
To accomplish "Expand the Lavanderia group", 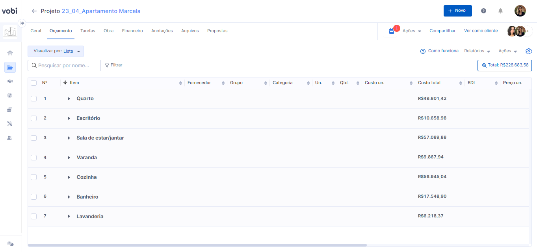I will [69, 217].
